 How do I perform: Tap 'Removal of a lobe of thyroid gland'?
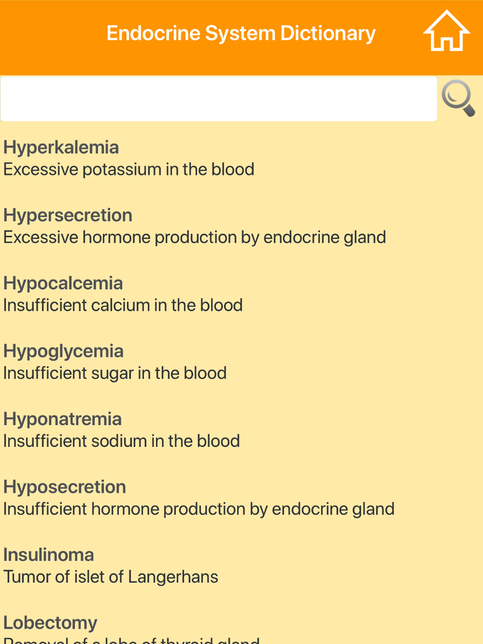(131, 640)
